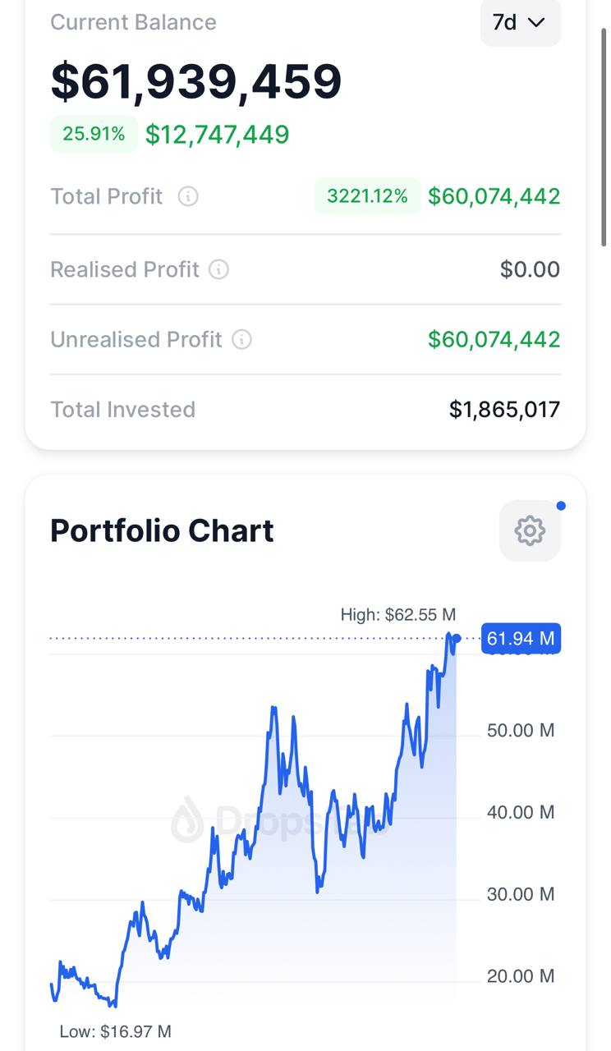611x1051 pixels.
Task: Click the Realised Profit info icon
Action: click(219, 269)
